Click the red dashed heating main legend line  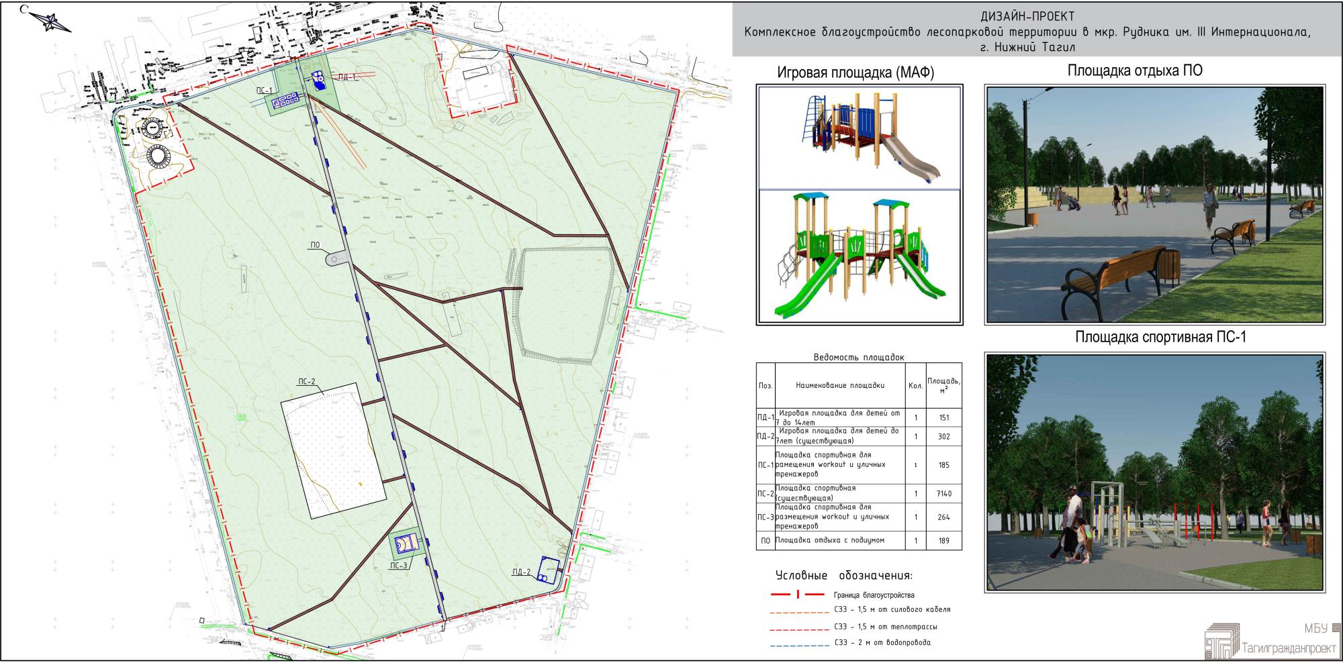click(801, 630)
